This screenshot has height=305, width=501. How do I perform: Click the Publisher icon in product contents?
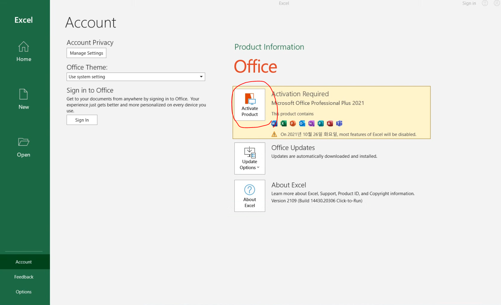click(x=321, y=124)
